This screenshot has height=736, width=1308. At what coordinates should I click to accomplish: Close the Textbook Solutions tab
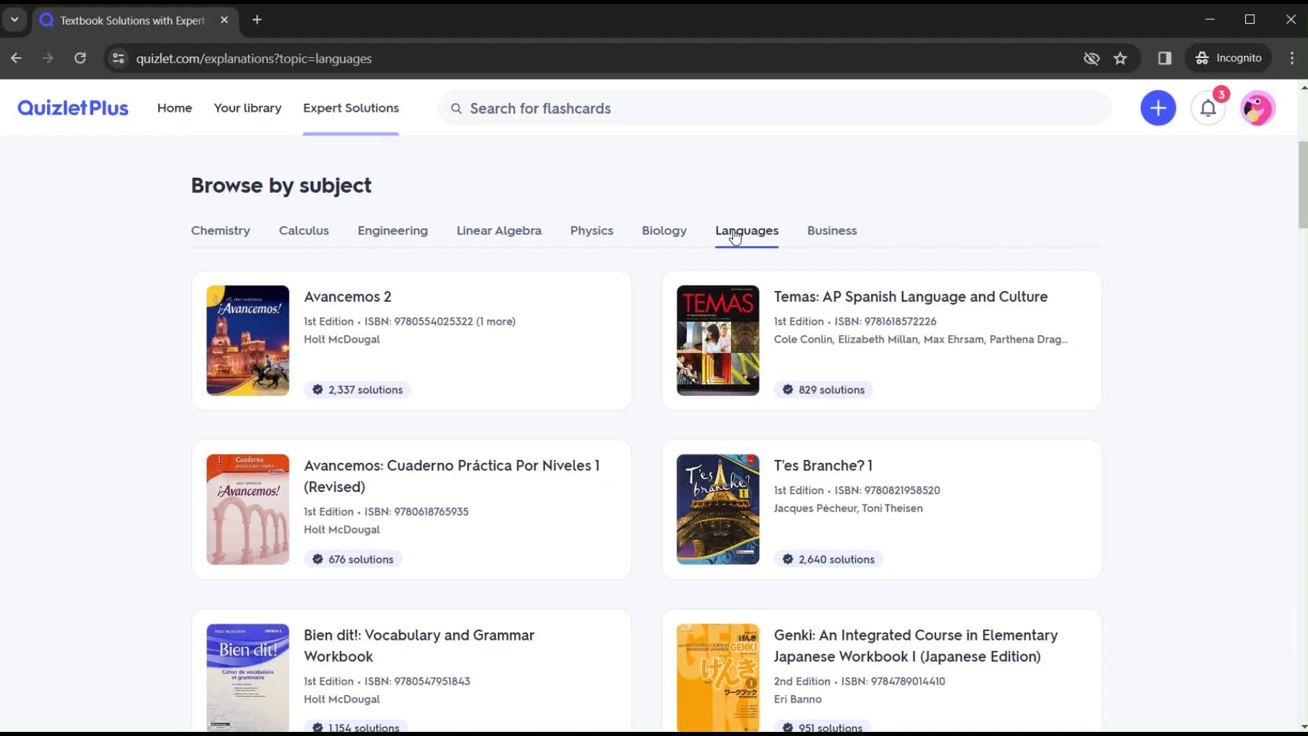pos(224,20)
